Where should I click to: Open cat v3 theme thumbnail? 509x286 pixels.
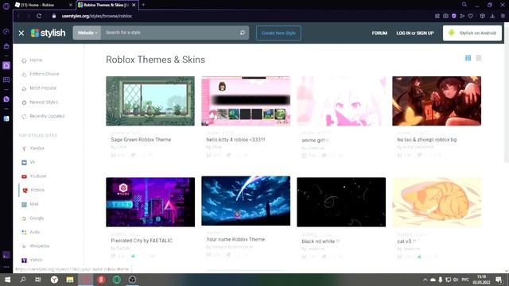coord(437,202)
